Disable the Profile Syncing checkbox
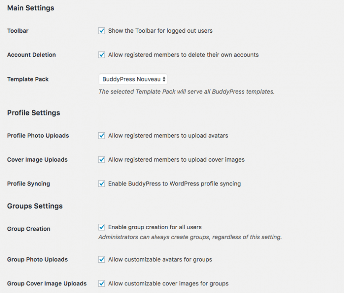The image size is (344, 293). [102, 183]
